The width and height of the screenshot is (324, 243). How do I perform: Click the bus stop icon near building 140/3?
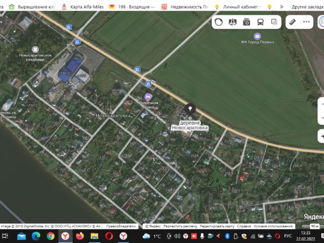point(77,42)
